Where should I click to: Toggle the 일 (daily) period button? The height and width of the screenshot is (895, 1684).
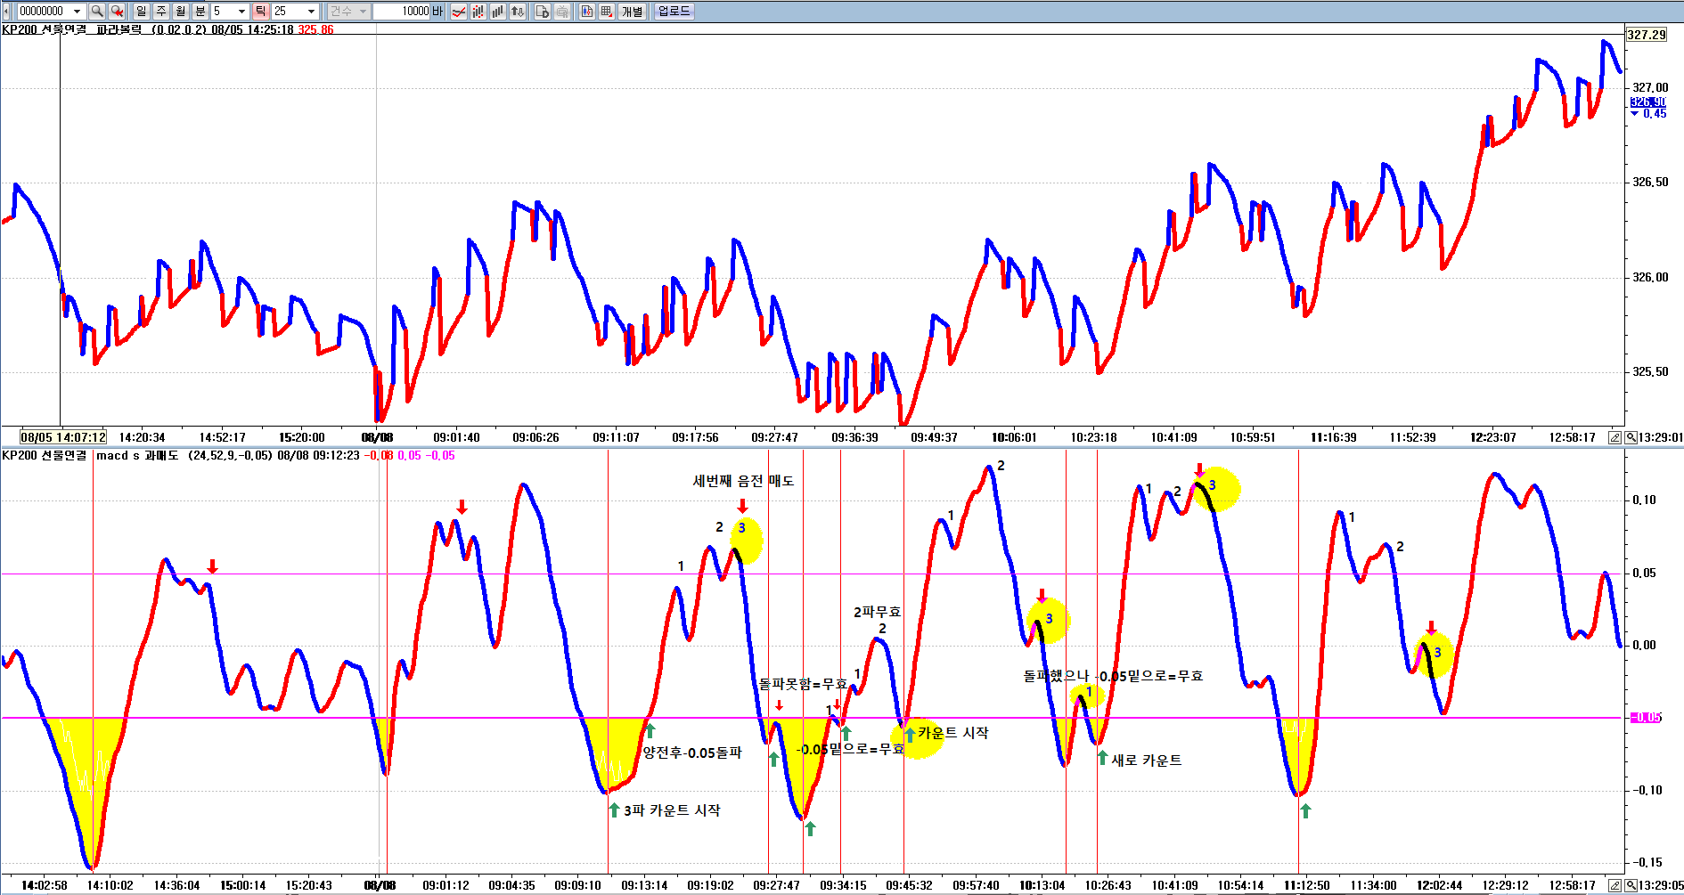click(142, 12)
